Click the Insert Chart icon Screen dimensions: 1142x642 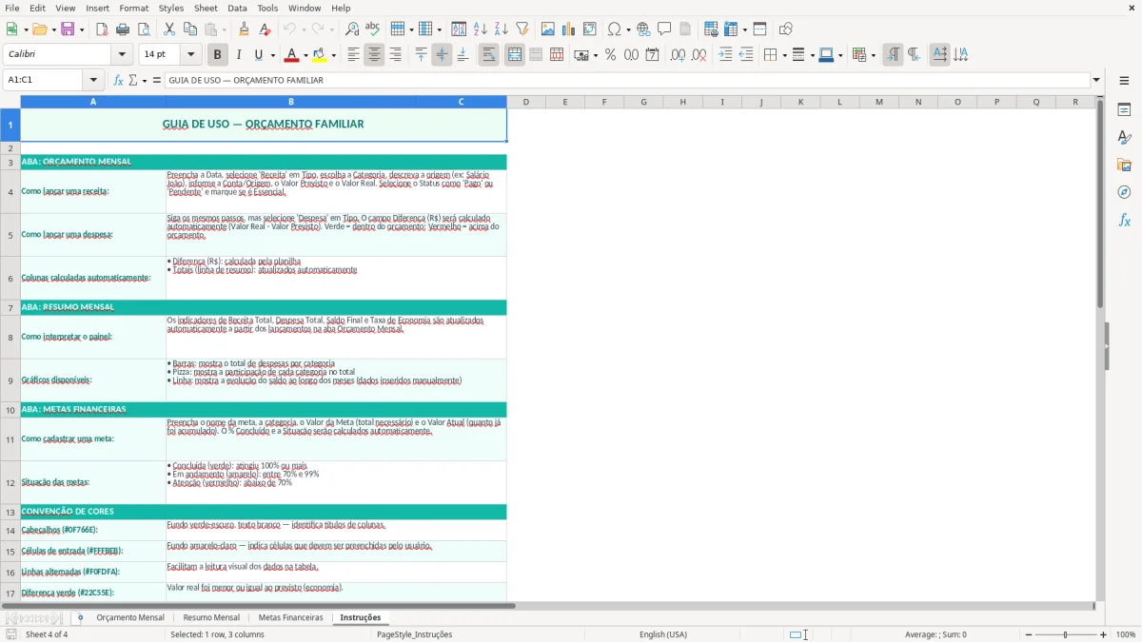(569, 29)
